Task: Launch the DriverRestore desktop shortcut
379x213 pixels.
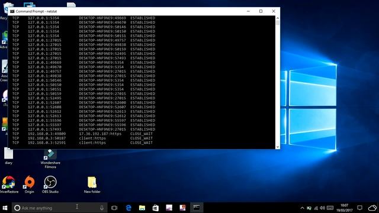Action: pyautogui.click(x=9, y=185)
